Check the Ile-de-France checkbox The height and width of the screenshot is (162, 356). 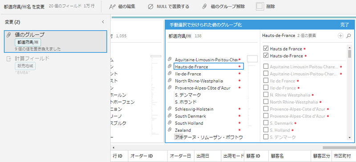(266, 88)
